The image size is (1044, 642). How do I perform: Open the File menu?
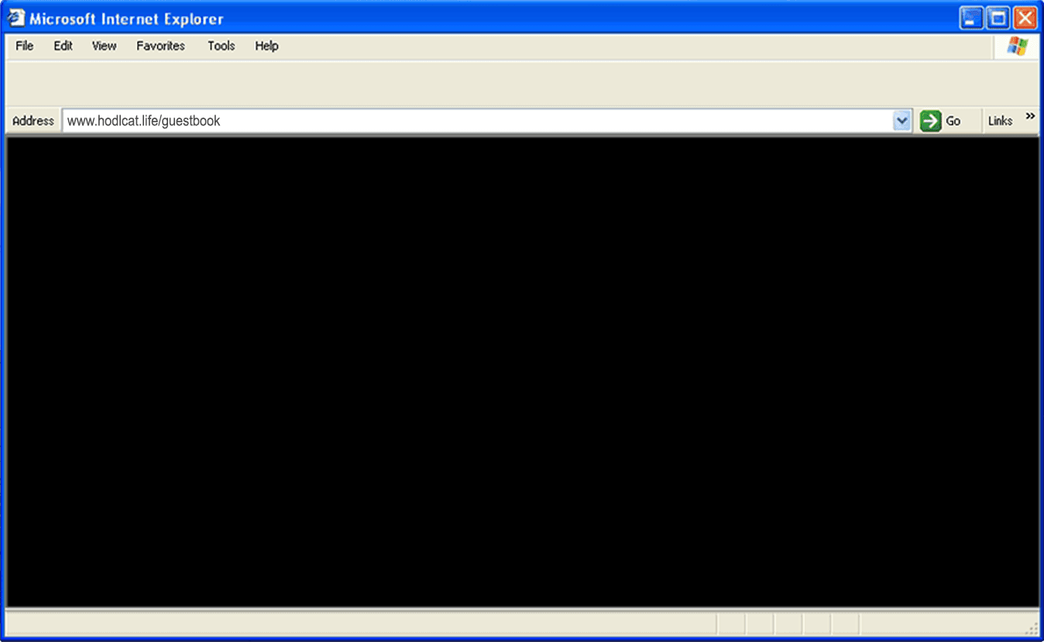[25, 46]
